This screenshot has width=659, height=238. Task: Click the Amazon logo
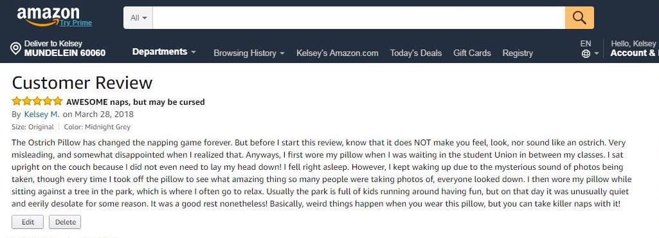tap(48, 16)
